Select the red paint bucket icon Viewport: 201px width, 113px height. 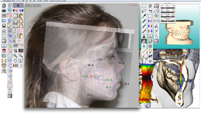4,51
